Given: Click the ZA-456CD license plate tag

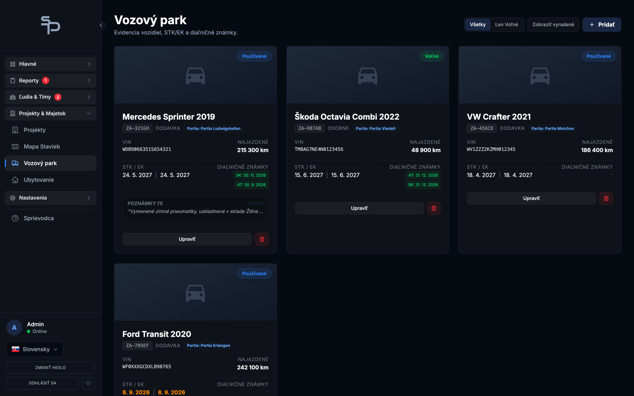Looking at the screenshot, I should (x=482, y=128).
